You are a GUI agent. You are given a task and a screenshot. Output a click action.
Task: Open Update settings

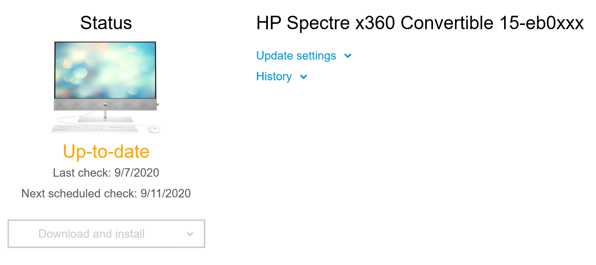[x=296, y=56]
